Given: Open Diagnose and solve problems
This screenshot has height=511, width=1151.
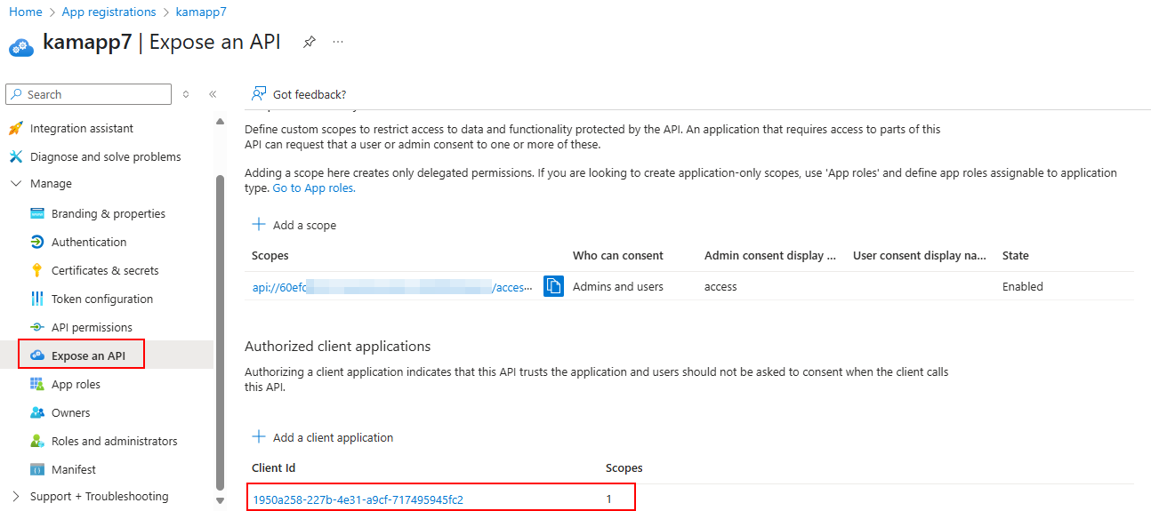Looking at the screenshot, I should pos(107,156).
